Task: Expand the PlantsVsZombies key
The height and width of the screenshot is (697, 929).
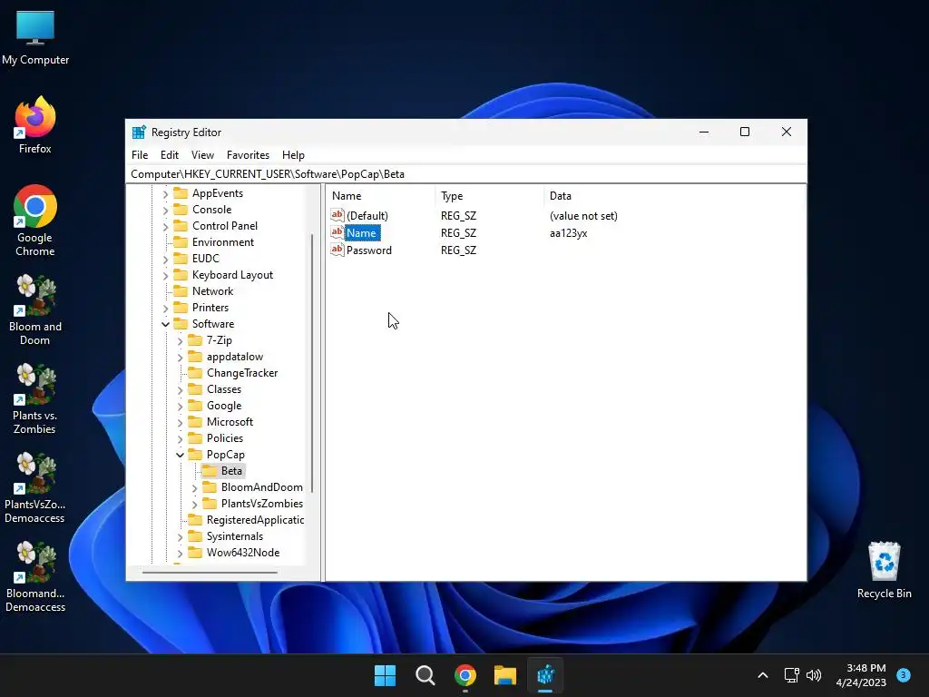Action: (195, 505)
